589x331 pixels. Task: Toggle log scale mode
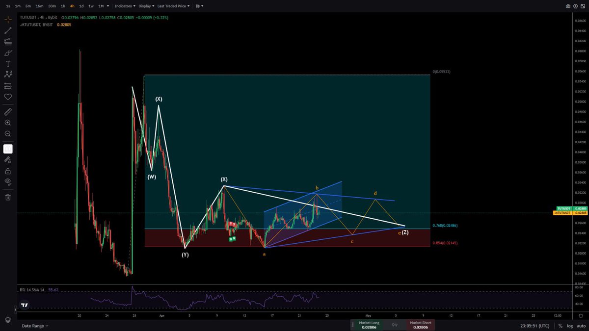[x=570, y=326]
